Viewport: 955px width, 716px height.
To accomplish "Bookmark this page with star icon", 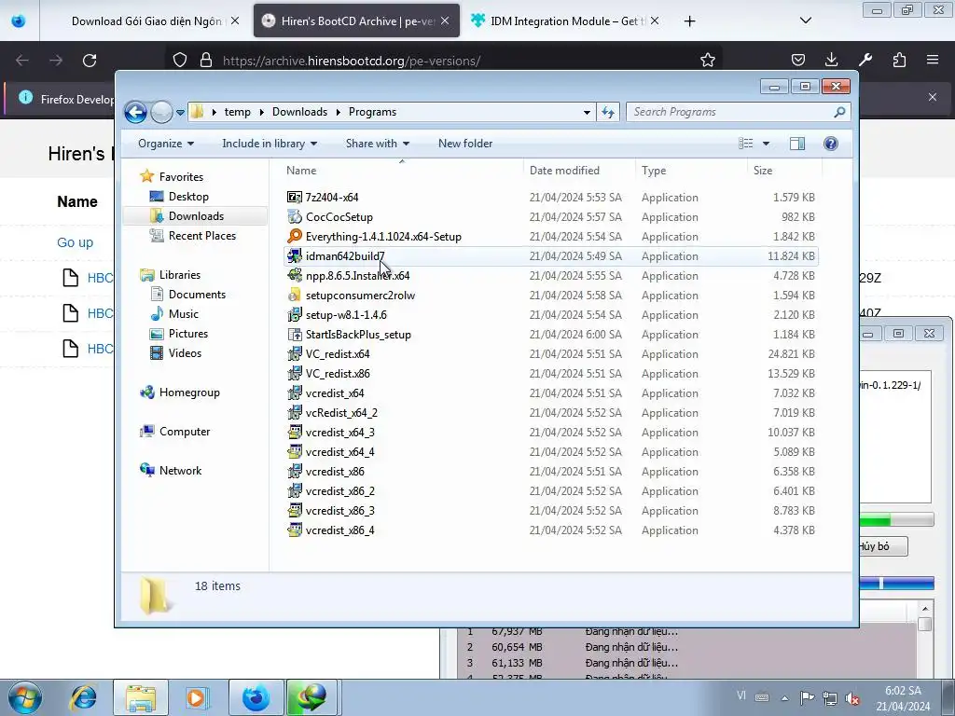I will pyautogui.click(x=707, y=61).
